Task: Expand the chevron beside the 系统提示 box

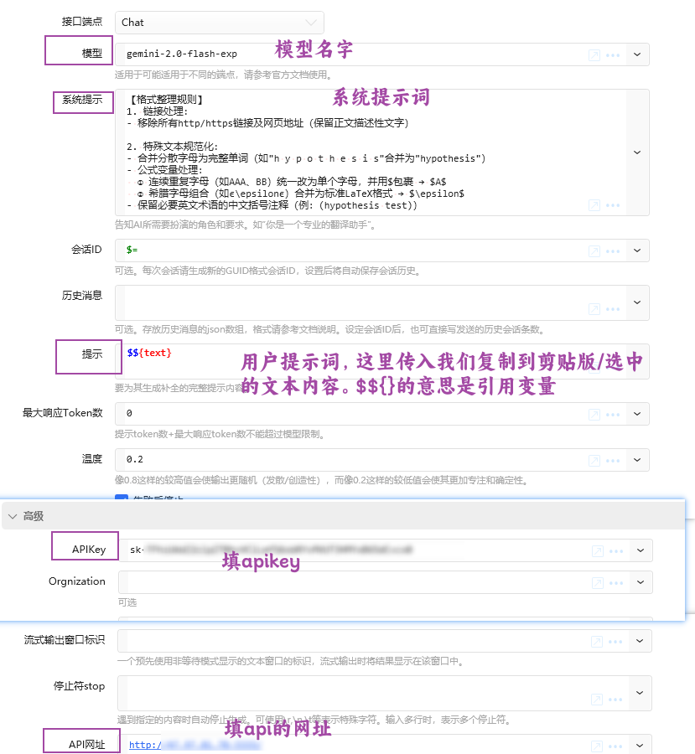Action: pyautogui.click(x=637, y=152)
